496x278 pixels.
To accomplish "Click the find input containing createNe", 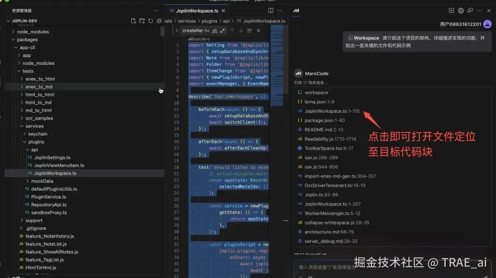I will 192,31.
